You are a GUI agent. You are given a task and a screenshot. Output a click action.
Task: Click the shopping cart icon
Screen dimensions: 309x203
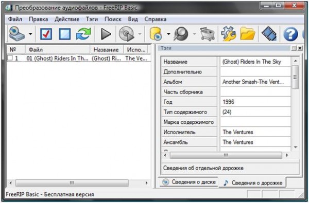point(208,34)
